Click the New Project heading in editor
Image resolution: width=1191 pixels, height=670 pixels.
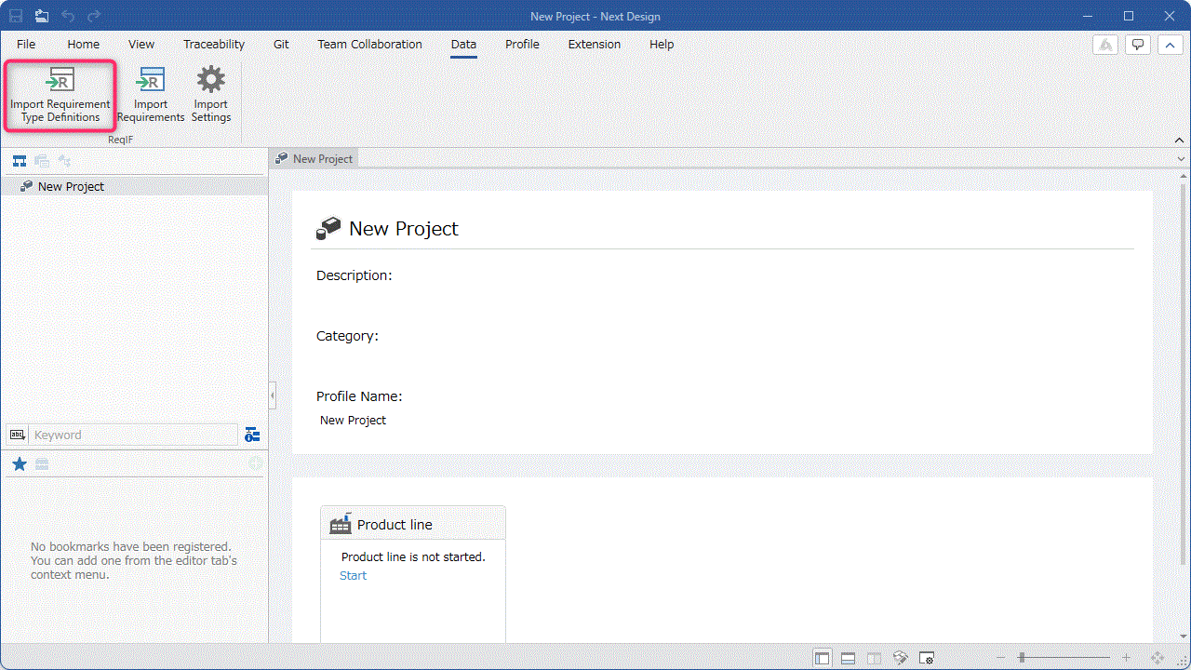pos(404,229)
